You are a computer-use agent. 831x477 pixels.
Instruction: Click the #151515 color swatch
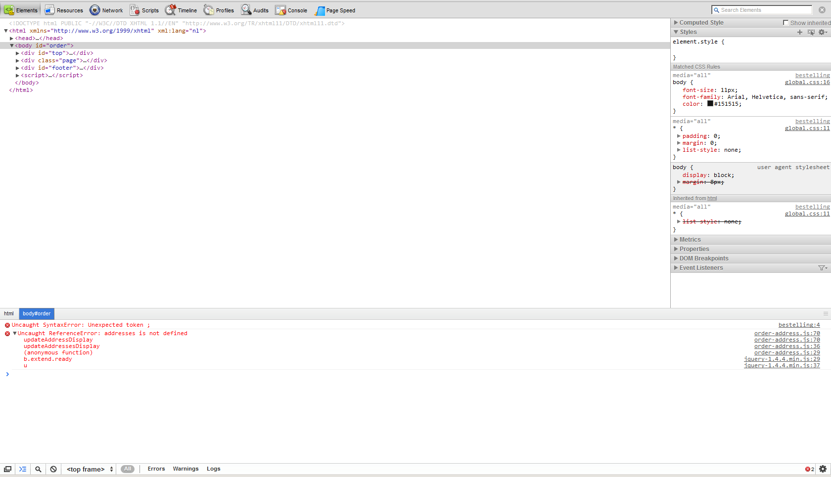pyautogui.click(x=710, y=104)
